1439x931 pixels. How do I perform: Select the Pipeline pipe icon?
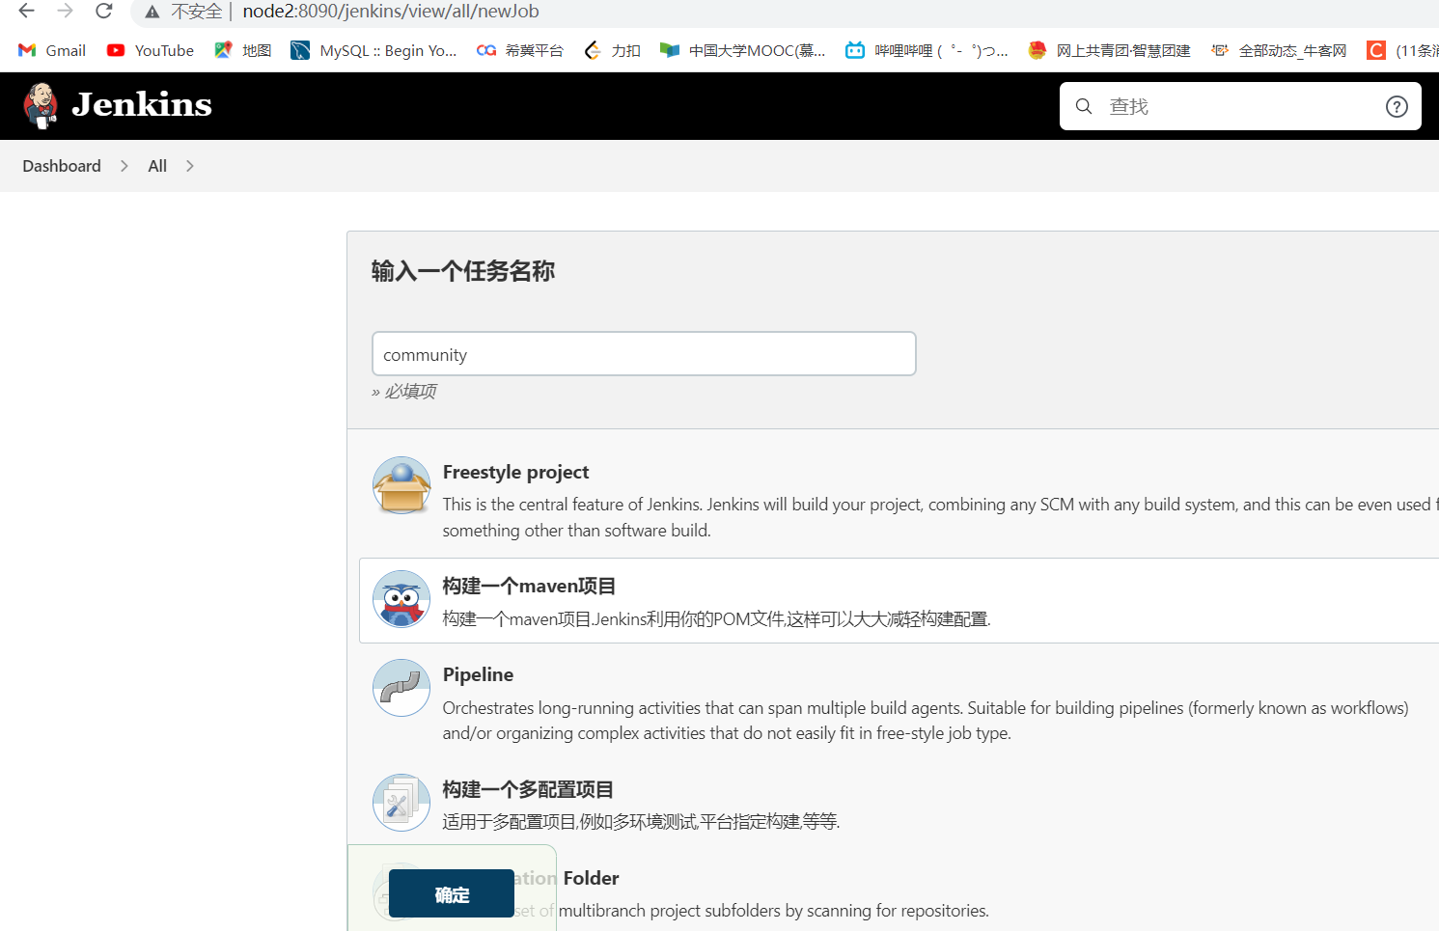tap(401, 688)
